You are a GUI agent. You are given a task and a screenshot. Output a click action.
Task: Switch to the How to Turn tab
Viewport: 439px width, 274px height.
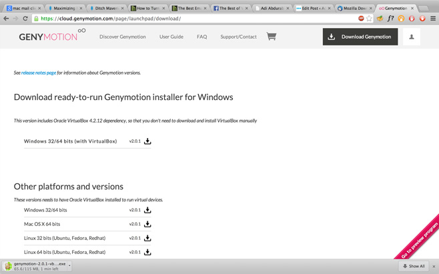(x=148, y=9)
